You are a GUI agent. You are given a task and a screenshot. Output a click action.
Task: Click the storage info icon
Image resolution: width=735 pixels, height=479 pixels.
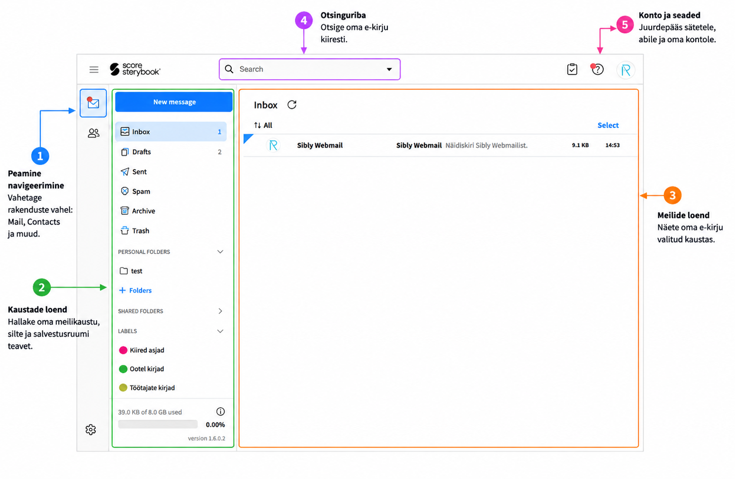pos(220,411)
